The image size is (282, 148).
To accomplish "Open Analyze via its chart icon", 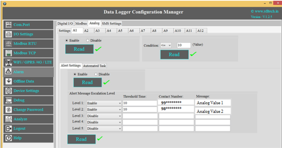I will coord(8,119).
